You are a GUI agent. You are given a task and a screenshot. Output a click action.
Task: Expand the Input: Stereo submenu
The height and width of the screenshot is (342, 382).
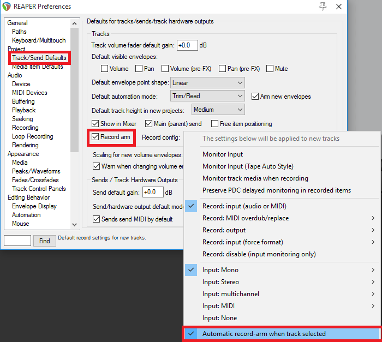[x=282, y=282]
